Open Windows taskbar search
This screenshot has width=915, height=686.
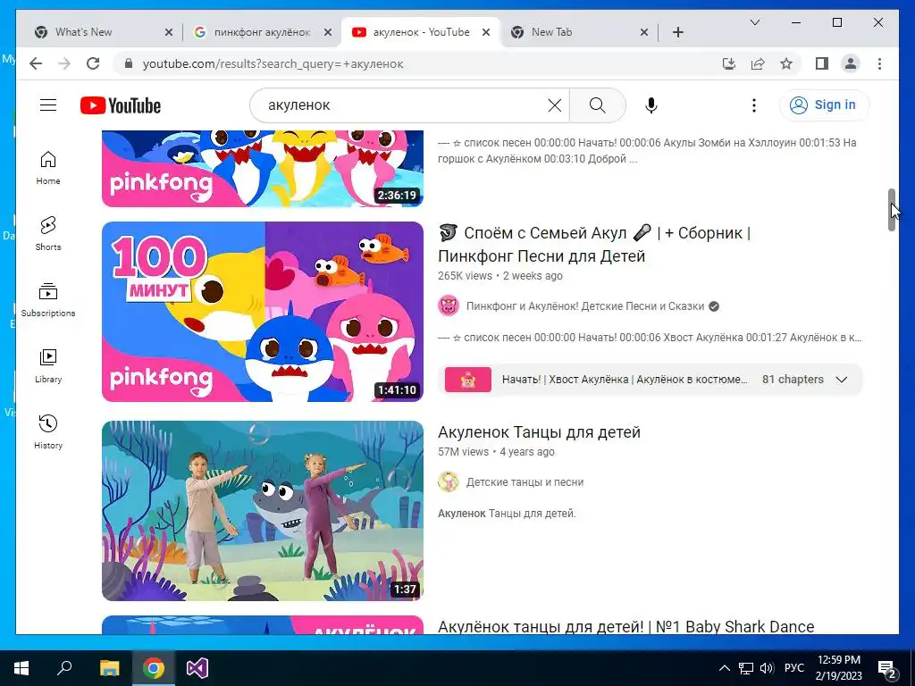tap(64, 668)
